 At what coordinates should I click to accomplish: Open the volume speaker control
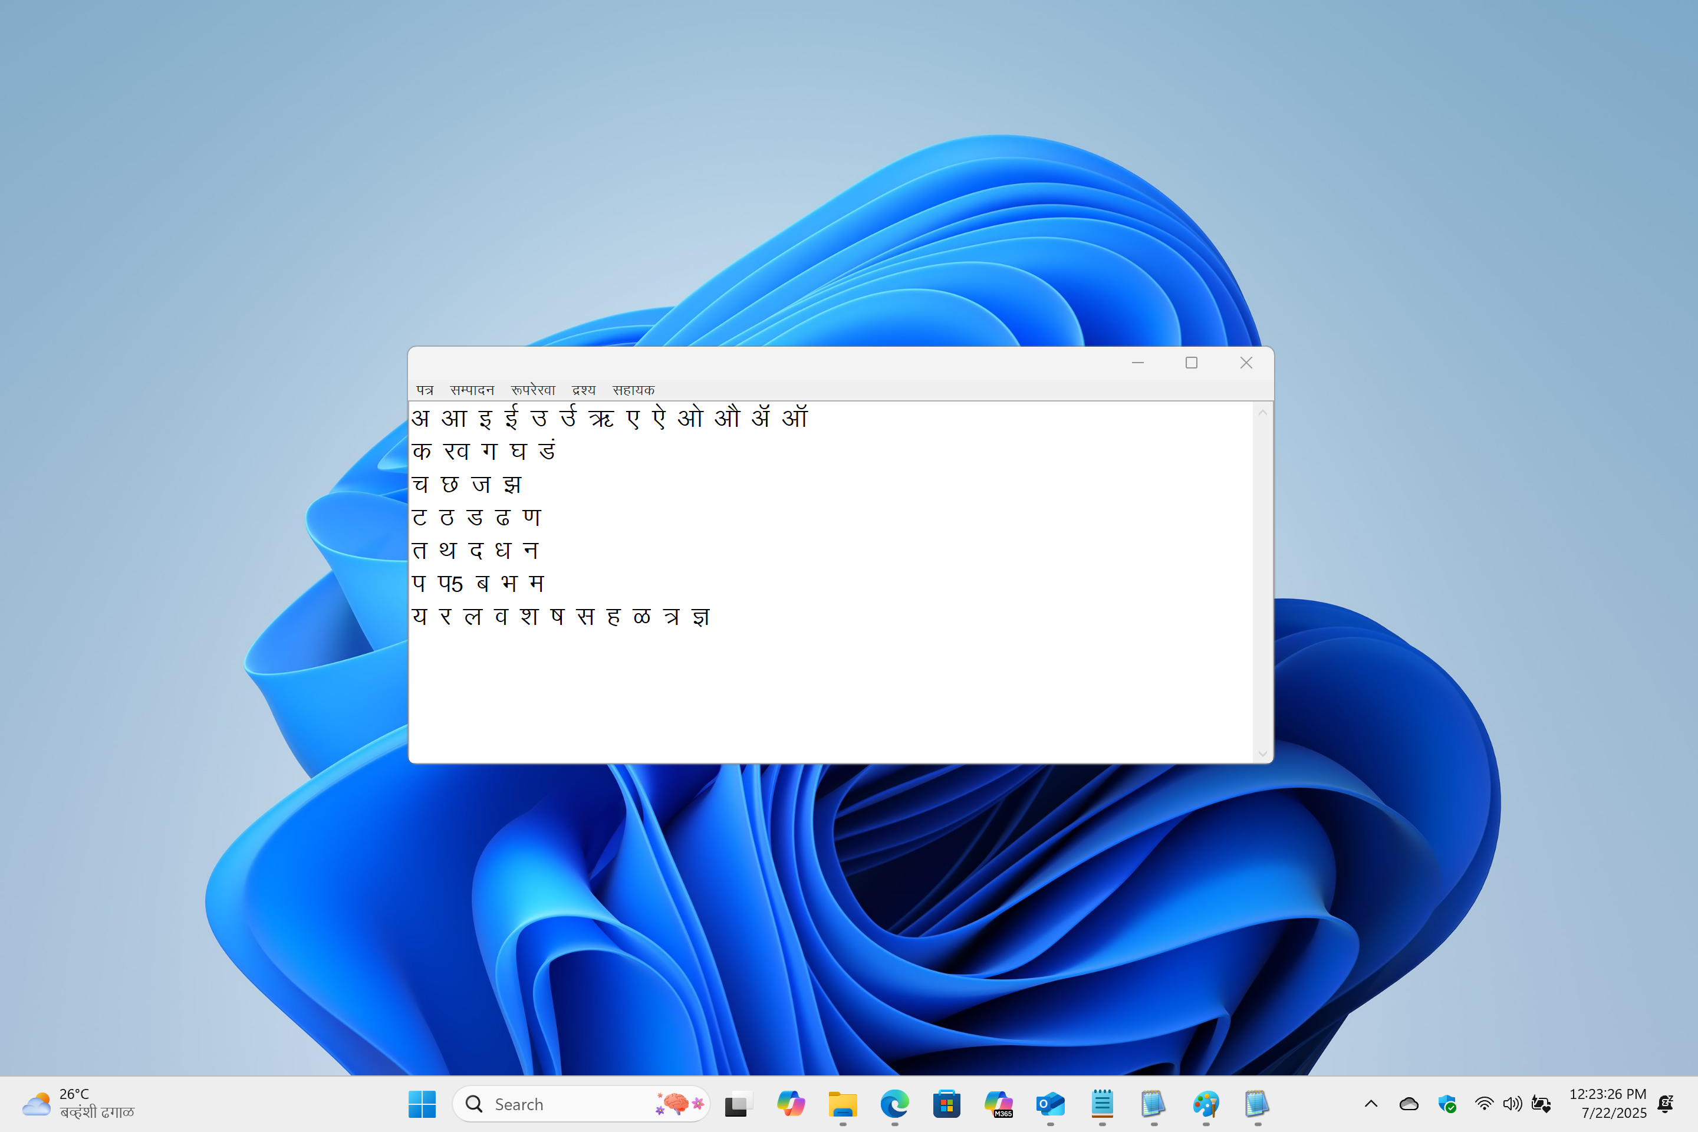pos(1512,1104)
